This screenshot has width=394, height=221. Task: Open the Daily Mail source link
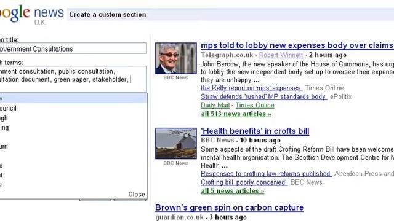(215, 105)
